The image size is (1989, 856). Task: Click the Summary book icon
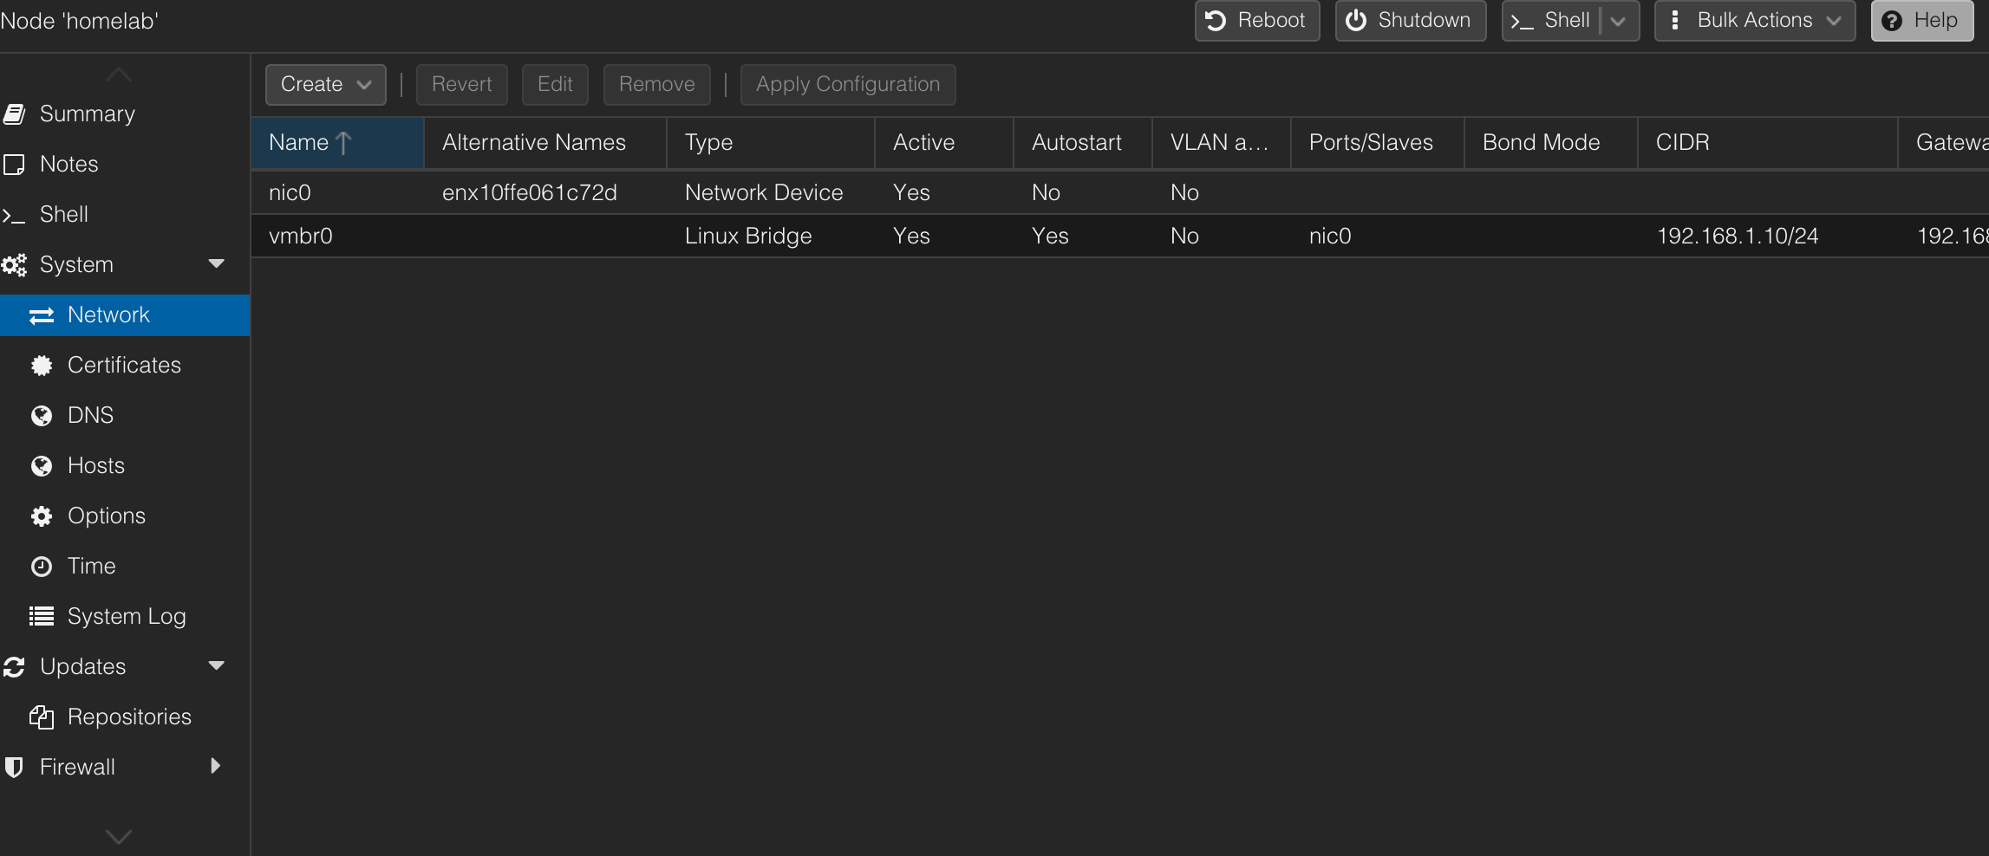coord(14,113)
